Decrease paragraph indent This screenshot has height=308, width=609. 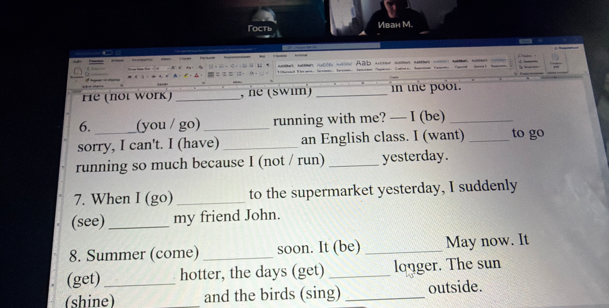tap(244, 66)
